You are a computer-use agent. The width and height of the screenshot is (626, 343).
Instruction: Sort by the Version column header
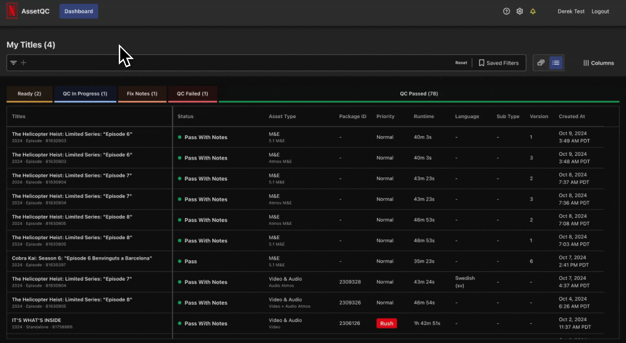tap(539, 116)
